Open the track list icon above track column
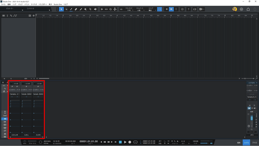This screenshot has height=146, width=259. 4,16
